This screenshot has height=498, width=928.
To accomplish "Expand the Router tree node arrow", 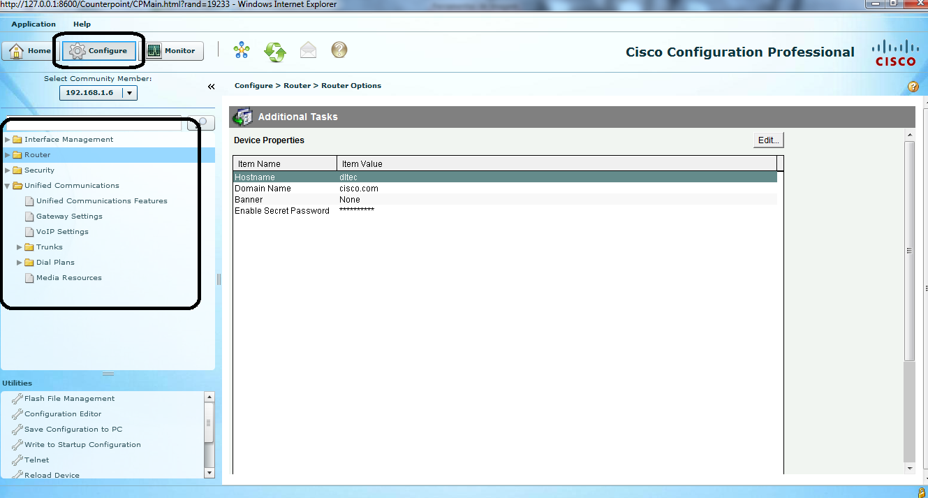I will [8, 155].
